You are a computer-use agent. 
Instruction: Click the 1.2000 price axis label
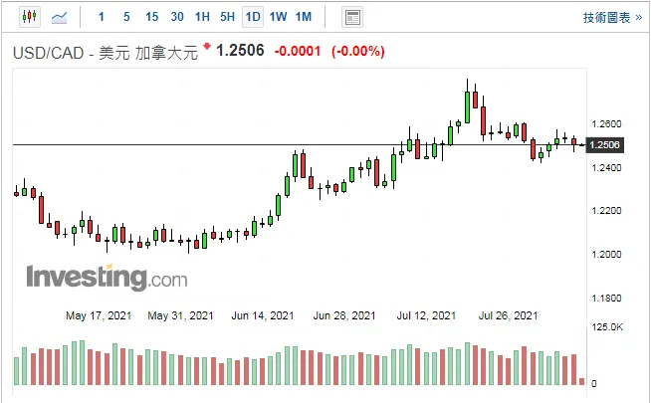[606, 255]
